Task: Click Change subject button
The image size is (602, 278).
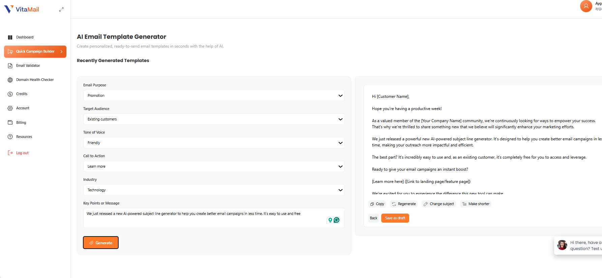Action: pos(439,204)
